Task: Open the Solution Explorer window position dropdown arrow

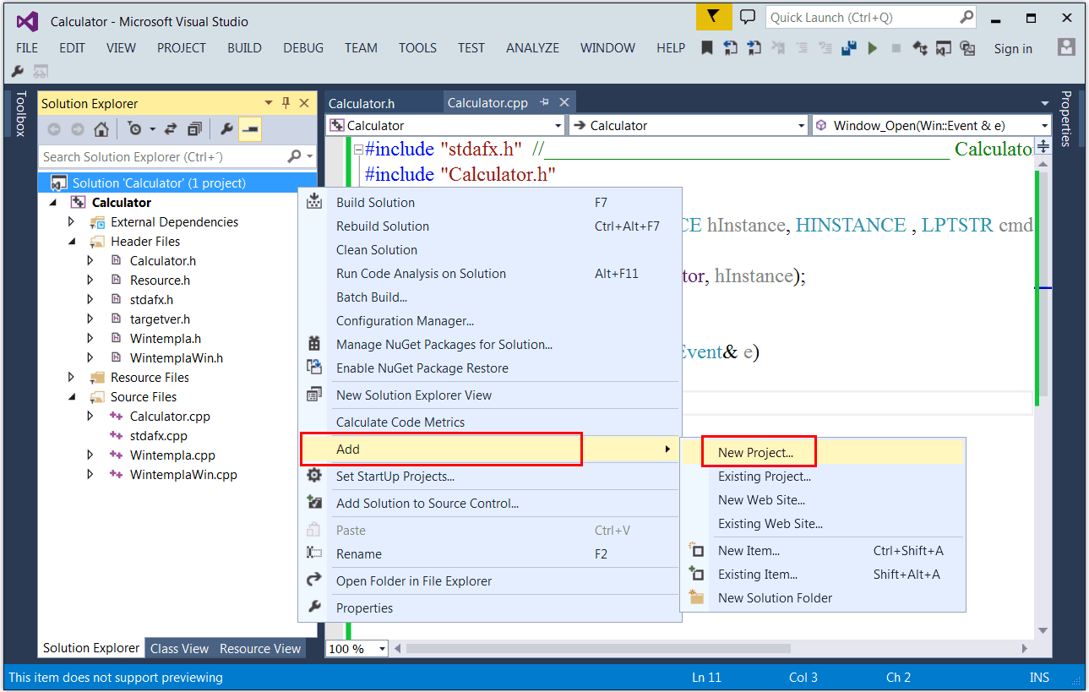Action: coord(269,103)
